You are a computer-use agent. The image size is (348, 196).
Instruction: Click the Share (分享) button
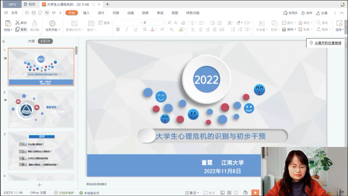click(322, 13)
